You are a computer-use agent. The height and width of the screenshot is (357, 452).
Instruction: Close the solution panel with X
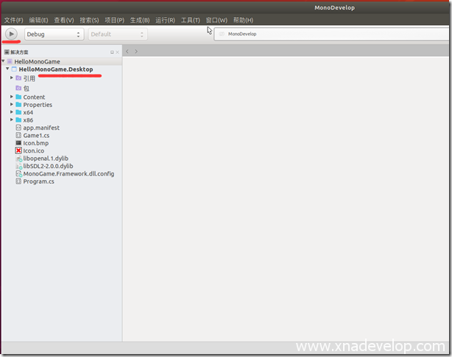[x=118, y=52]
